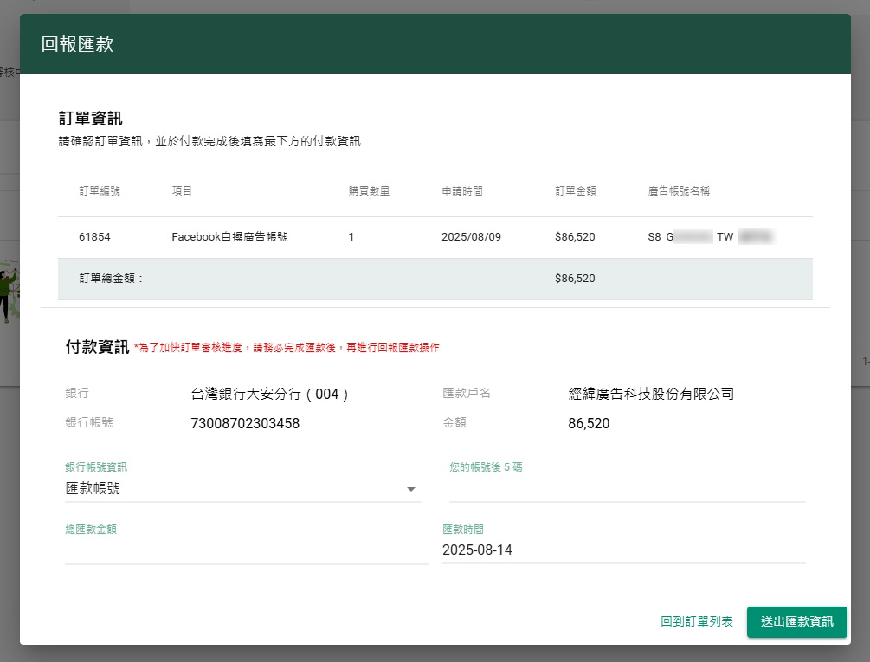Open the 匯款帳號 bank account dropdown arrow
Screen dimensions: 870x662
pyautogui.click(x=410, y=490)
